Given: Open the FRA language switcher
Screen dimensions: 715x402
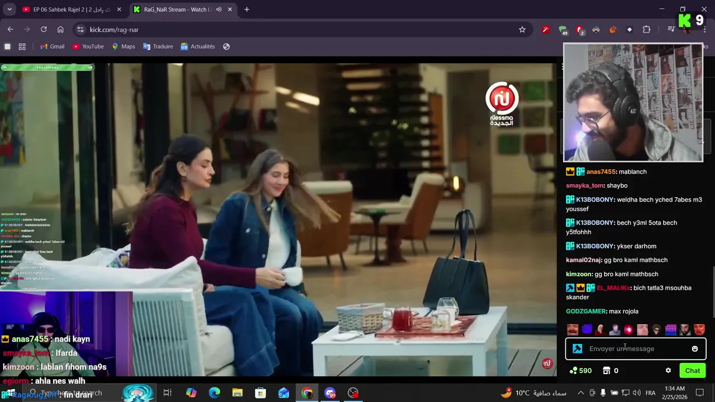Looking at the screenshot, I should tap(650, 393).
